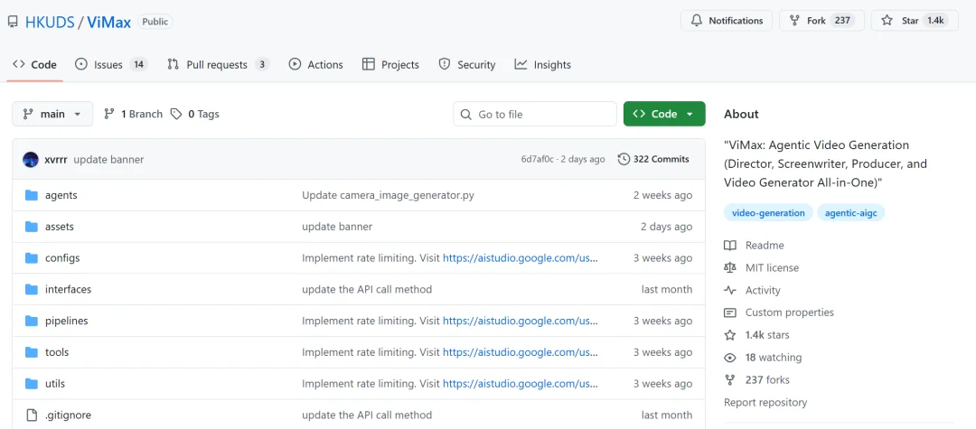Viewport: 976px width, 429px height.
Task: Expand the green Code dropdown
Action: point(664,114)
